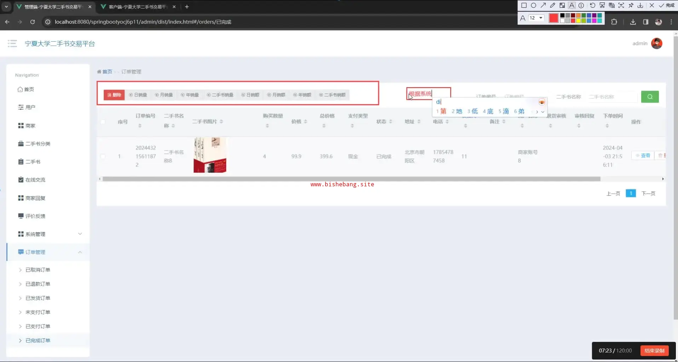
Task: Pick the magenta color swatch
Action: point(594,21)
